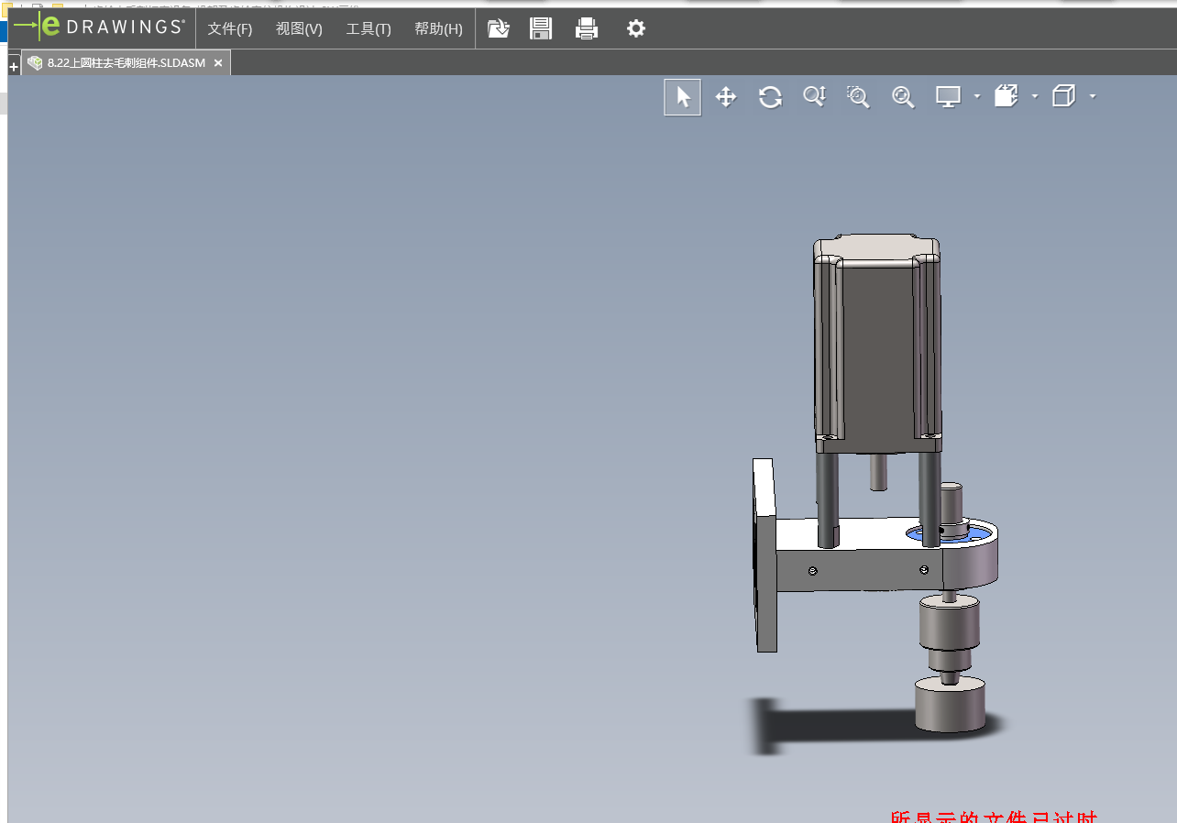Select the Rotate view tool
This screenshot has height=823, width=1177.
pos(770,97)
